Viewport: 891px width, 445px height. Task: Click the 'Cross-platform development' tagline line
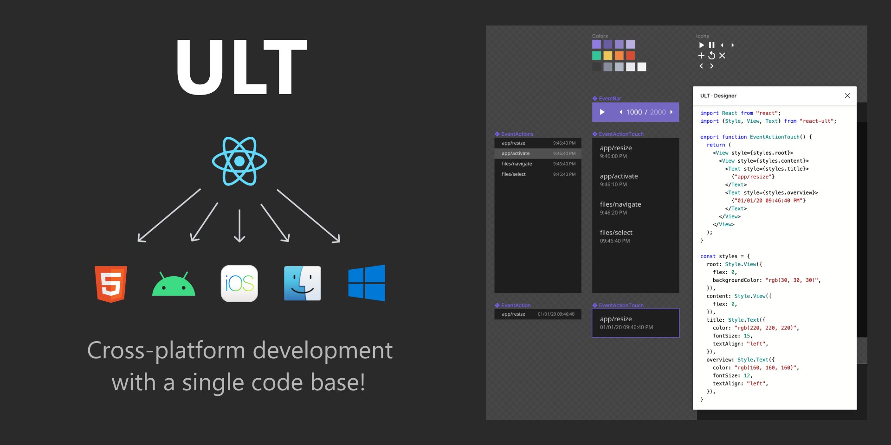point(240,350)
